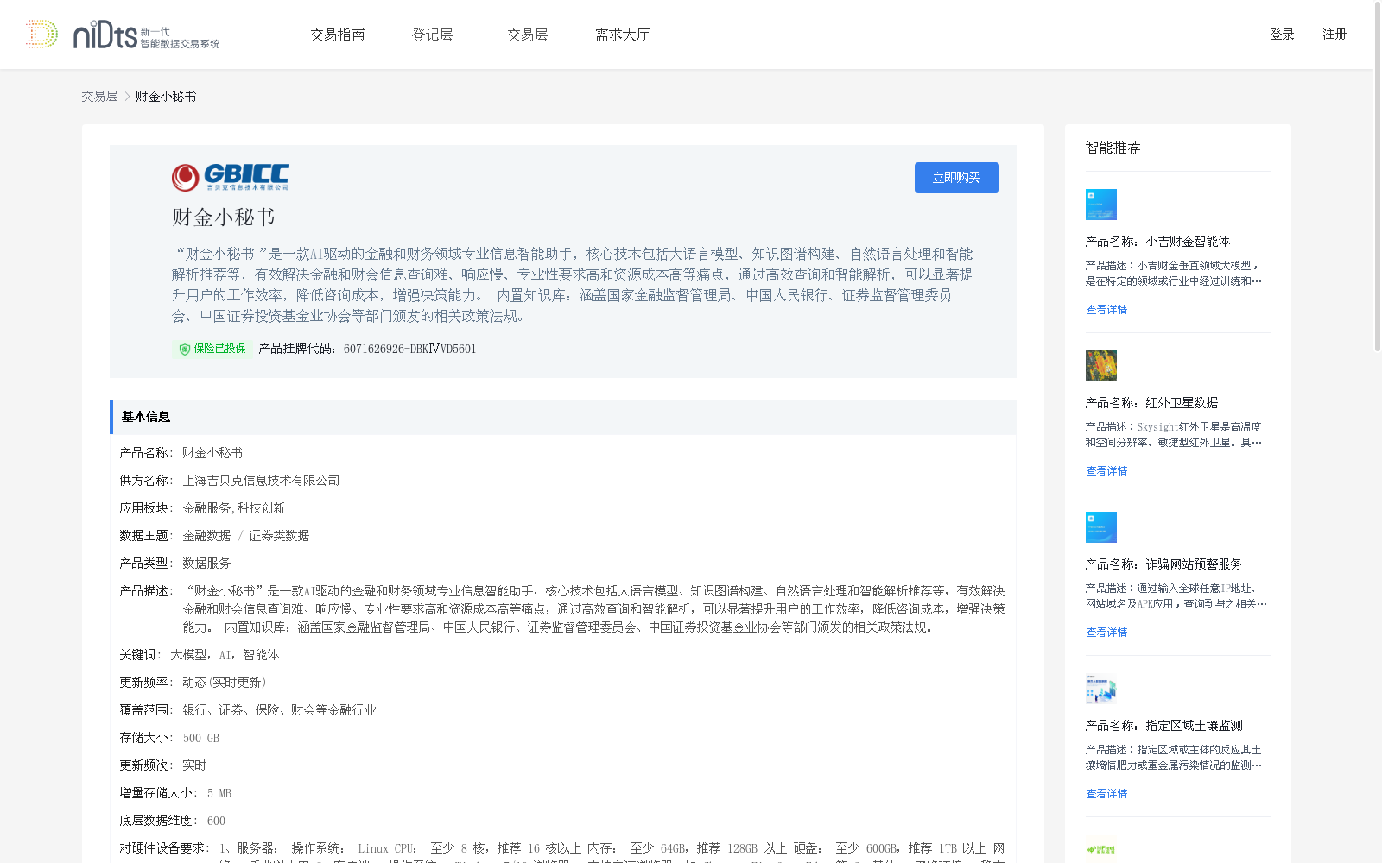View details for 诈骗网站预警服务
Screen dimensions: 1382x863
click(1106, 633)
